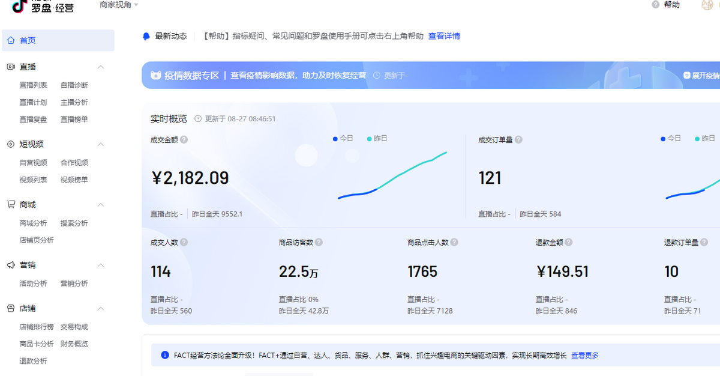Viewport: 720px width, 376px height.
Task: Open 直播复盘 menu item
Action: pos(33,120)
